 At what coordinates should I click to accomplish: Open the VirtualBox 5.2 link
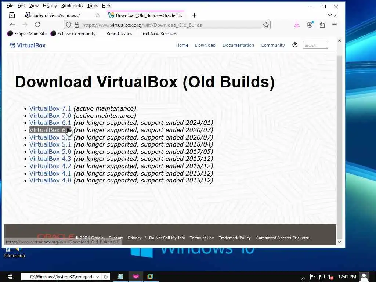tap(50, 137)
